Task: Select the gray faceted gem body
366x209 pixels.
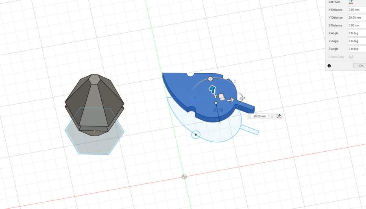Action: click(94, 105)
